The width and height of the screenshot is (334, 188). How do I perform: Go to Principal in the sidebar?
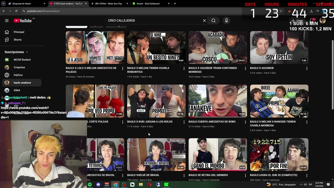click(22, 32)
